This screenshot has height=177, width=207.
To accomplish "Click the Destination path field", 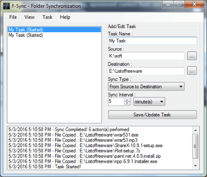I will coord(146,71).
